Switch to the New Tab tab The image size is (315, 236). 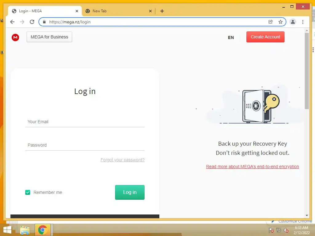coord(118,11)
